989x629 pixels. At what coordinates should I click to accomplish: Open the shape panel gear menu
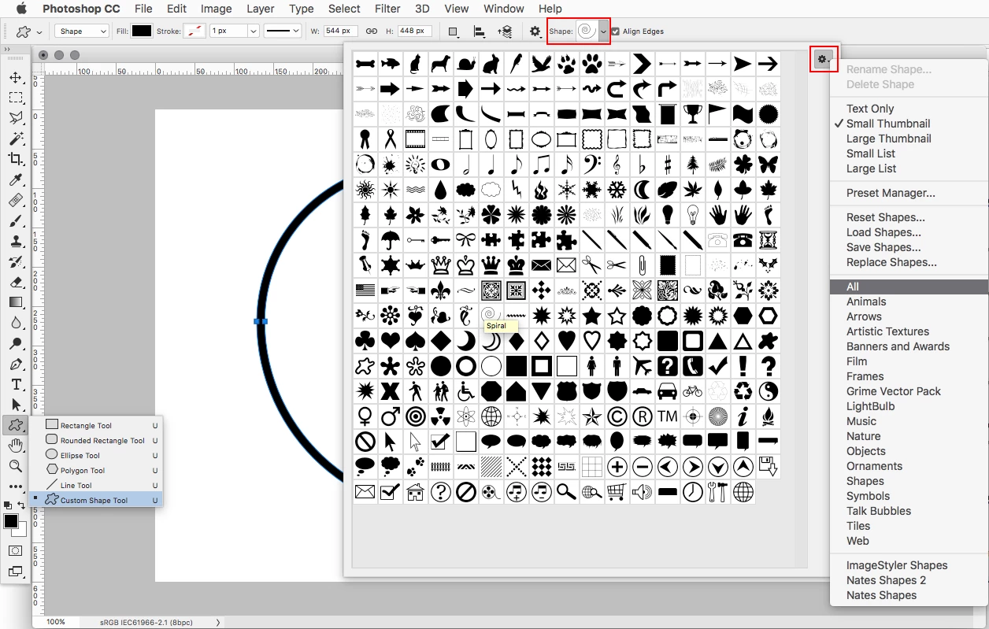click(x=823, y=59)
